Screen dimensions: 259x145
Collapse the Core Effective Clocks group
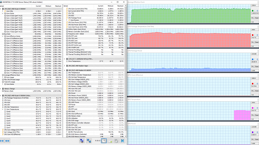tap(3, 36)
